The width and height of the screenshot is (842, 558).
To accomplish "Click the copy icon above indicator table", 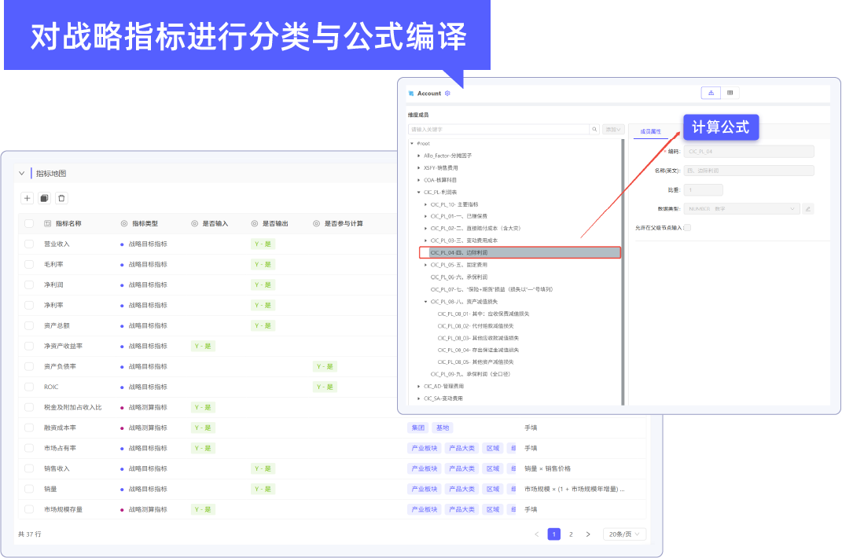I will pos(44,198).
